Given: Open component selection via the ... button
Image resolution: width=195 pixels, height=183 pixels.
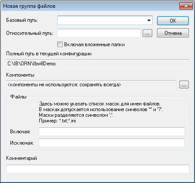Looking at the screenshot, I should point(184,85).
